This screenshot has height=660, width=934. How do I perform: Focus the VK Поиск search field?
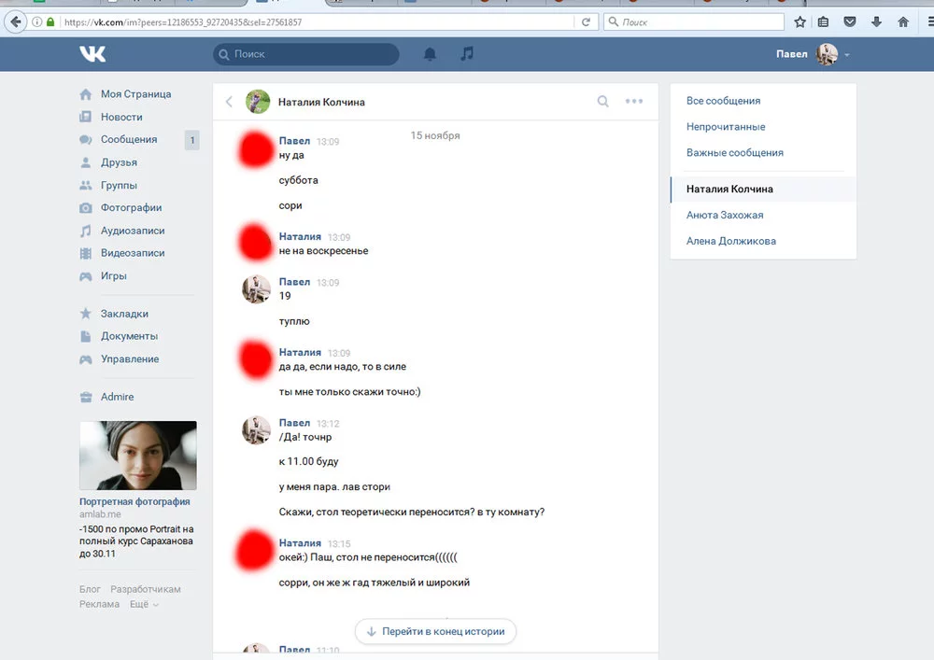tap(306, 54)
